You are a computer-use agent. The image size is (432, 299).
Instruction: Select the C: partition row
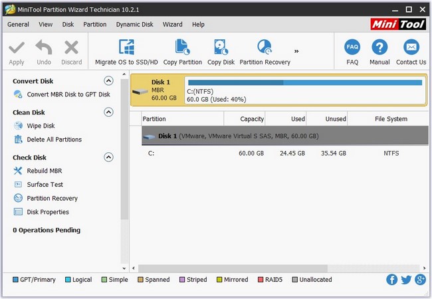[285, 153]
